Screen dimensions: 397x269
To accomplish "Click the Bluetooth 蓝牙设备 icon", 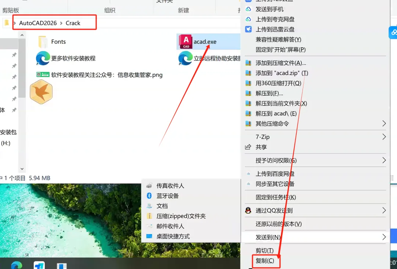I will (x=149, y=196).
